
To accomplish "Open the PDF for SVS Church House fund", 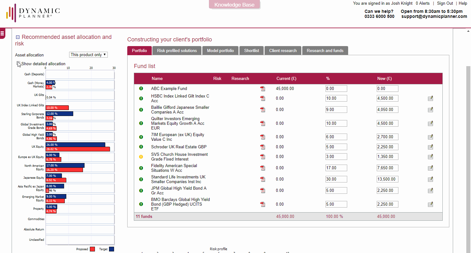I will pyautogui.click(x=263, y=157).
